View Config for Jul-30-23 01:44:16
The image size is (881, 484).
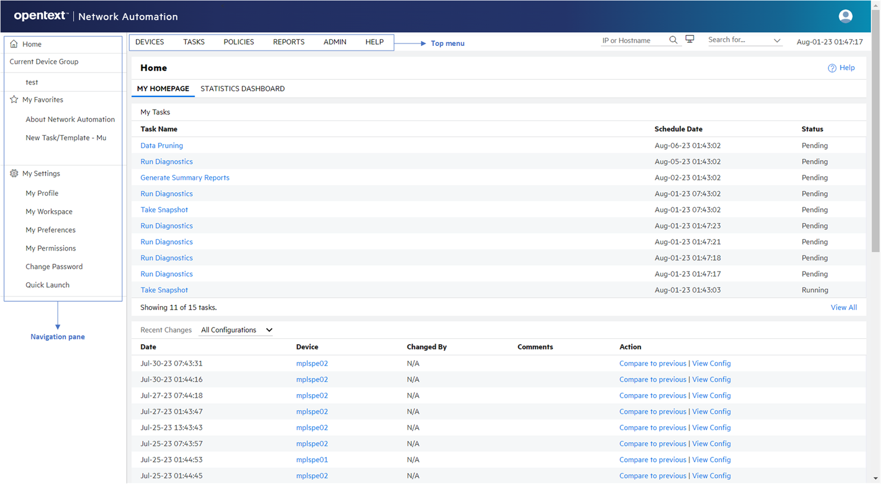click(x=711, y=379)
